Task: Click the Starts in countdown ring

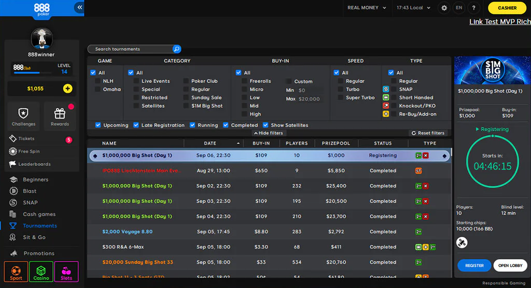Action: coord(493,162)
